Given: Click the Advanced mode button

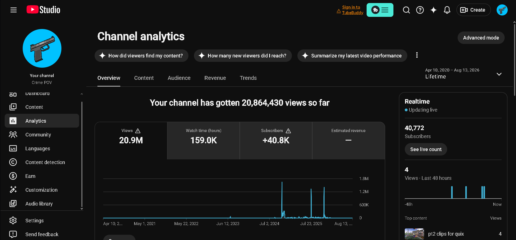Looking at the screenshot, I should (x=481, y=38).
